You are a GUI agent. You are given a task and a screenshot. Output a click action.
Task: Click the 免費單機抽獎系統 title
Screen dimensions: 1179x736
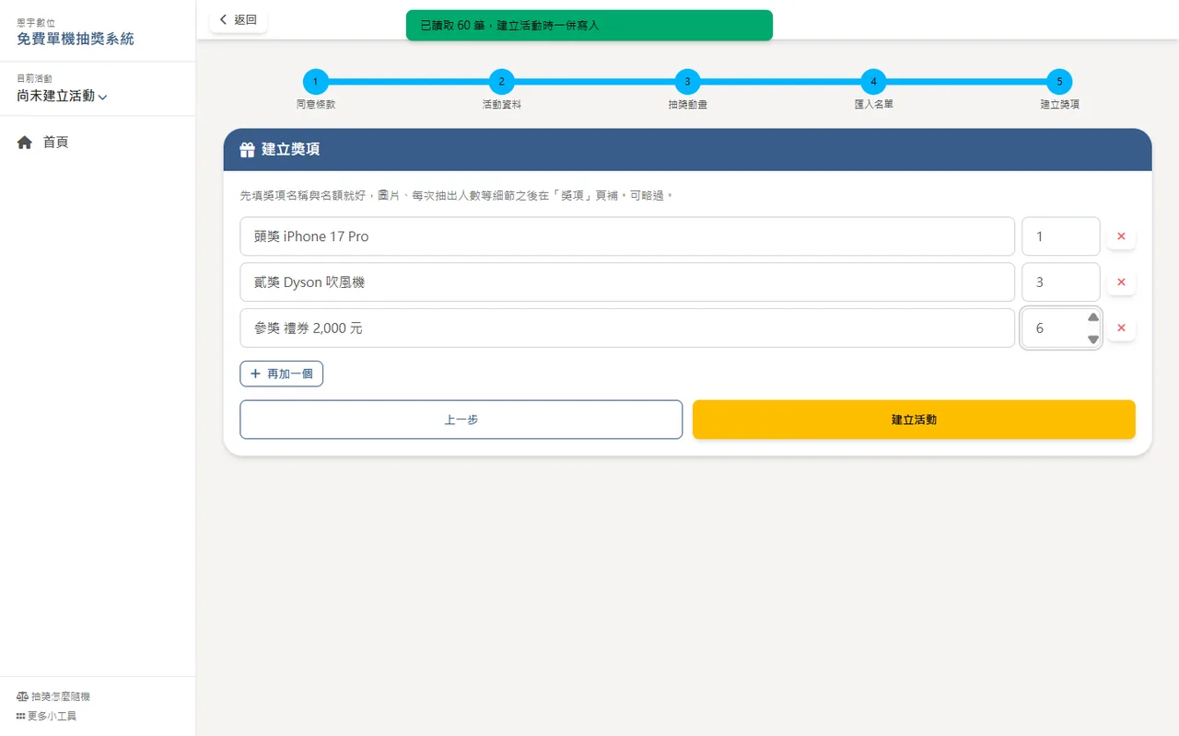(x=76, y=39)
